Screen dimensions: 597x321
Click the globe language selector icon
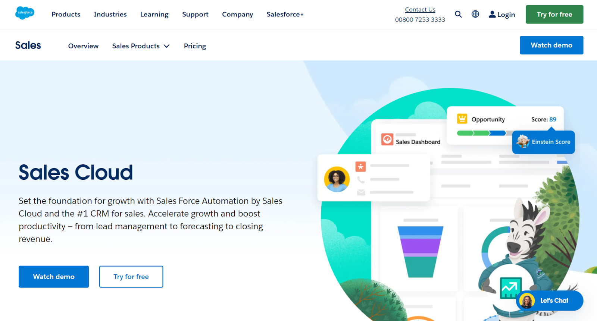[x=475, y=14]
